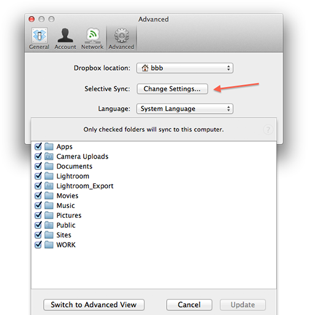Uncheck the Pictures folder checkbox

38,215
